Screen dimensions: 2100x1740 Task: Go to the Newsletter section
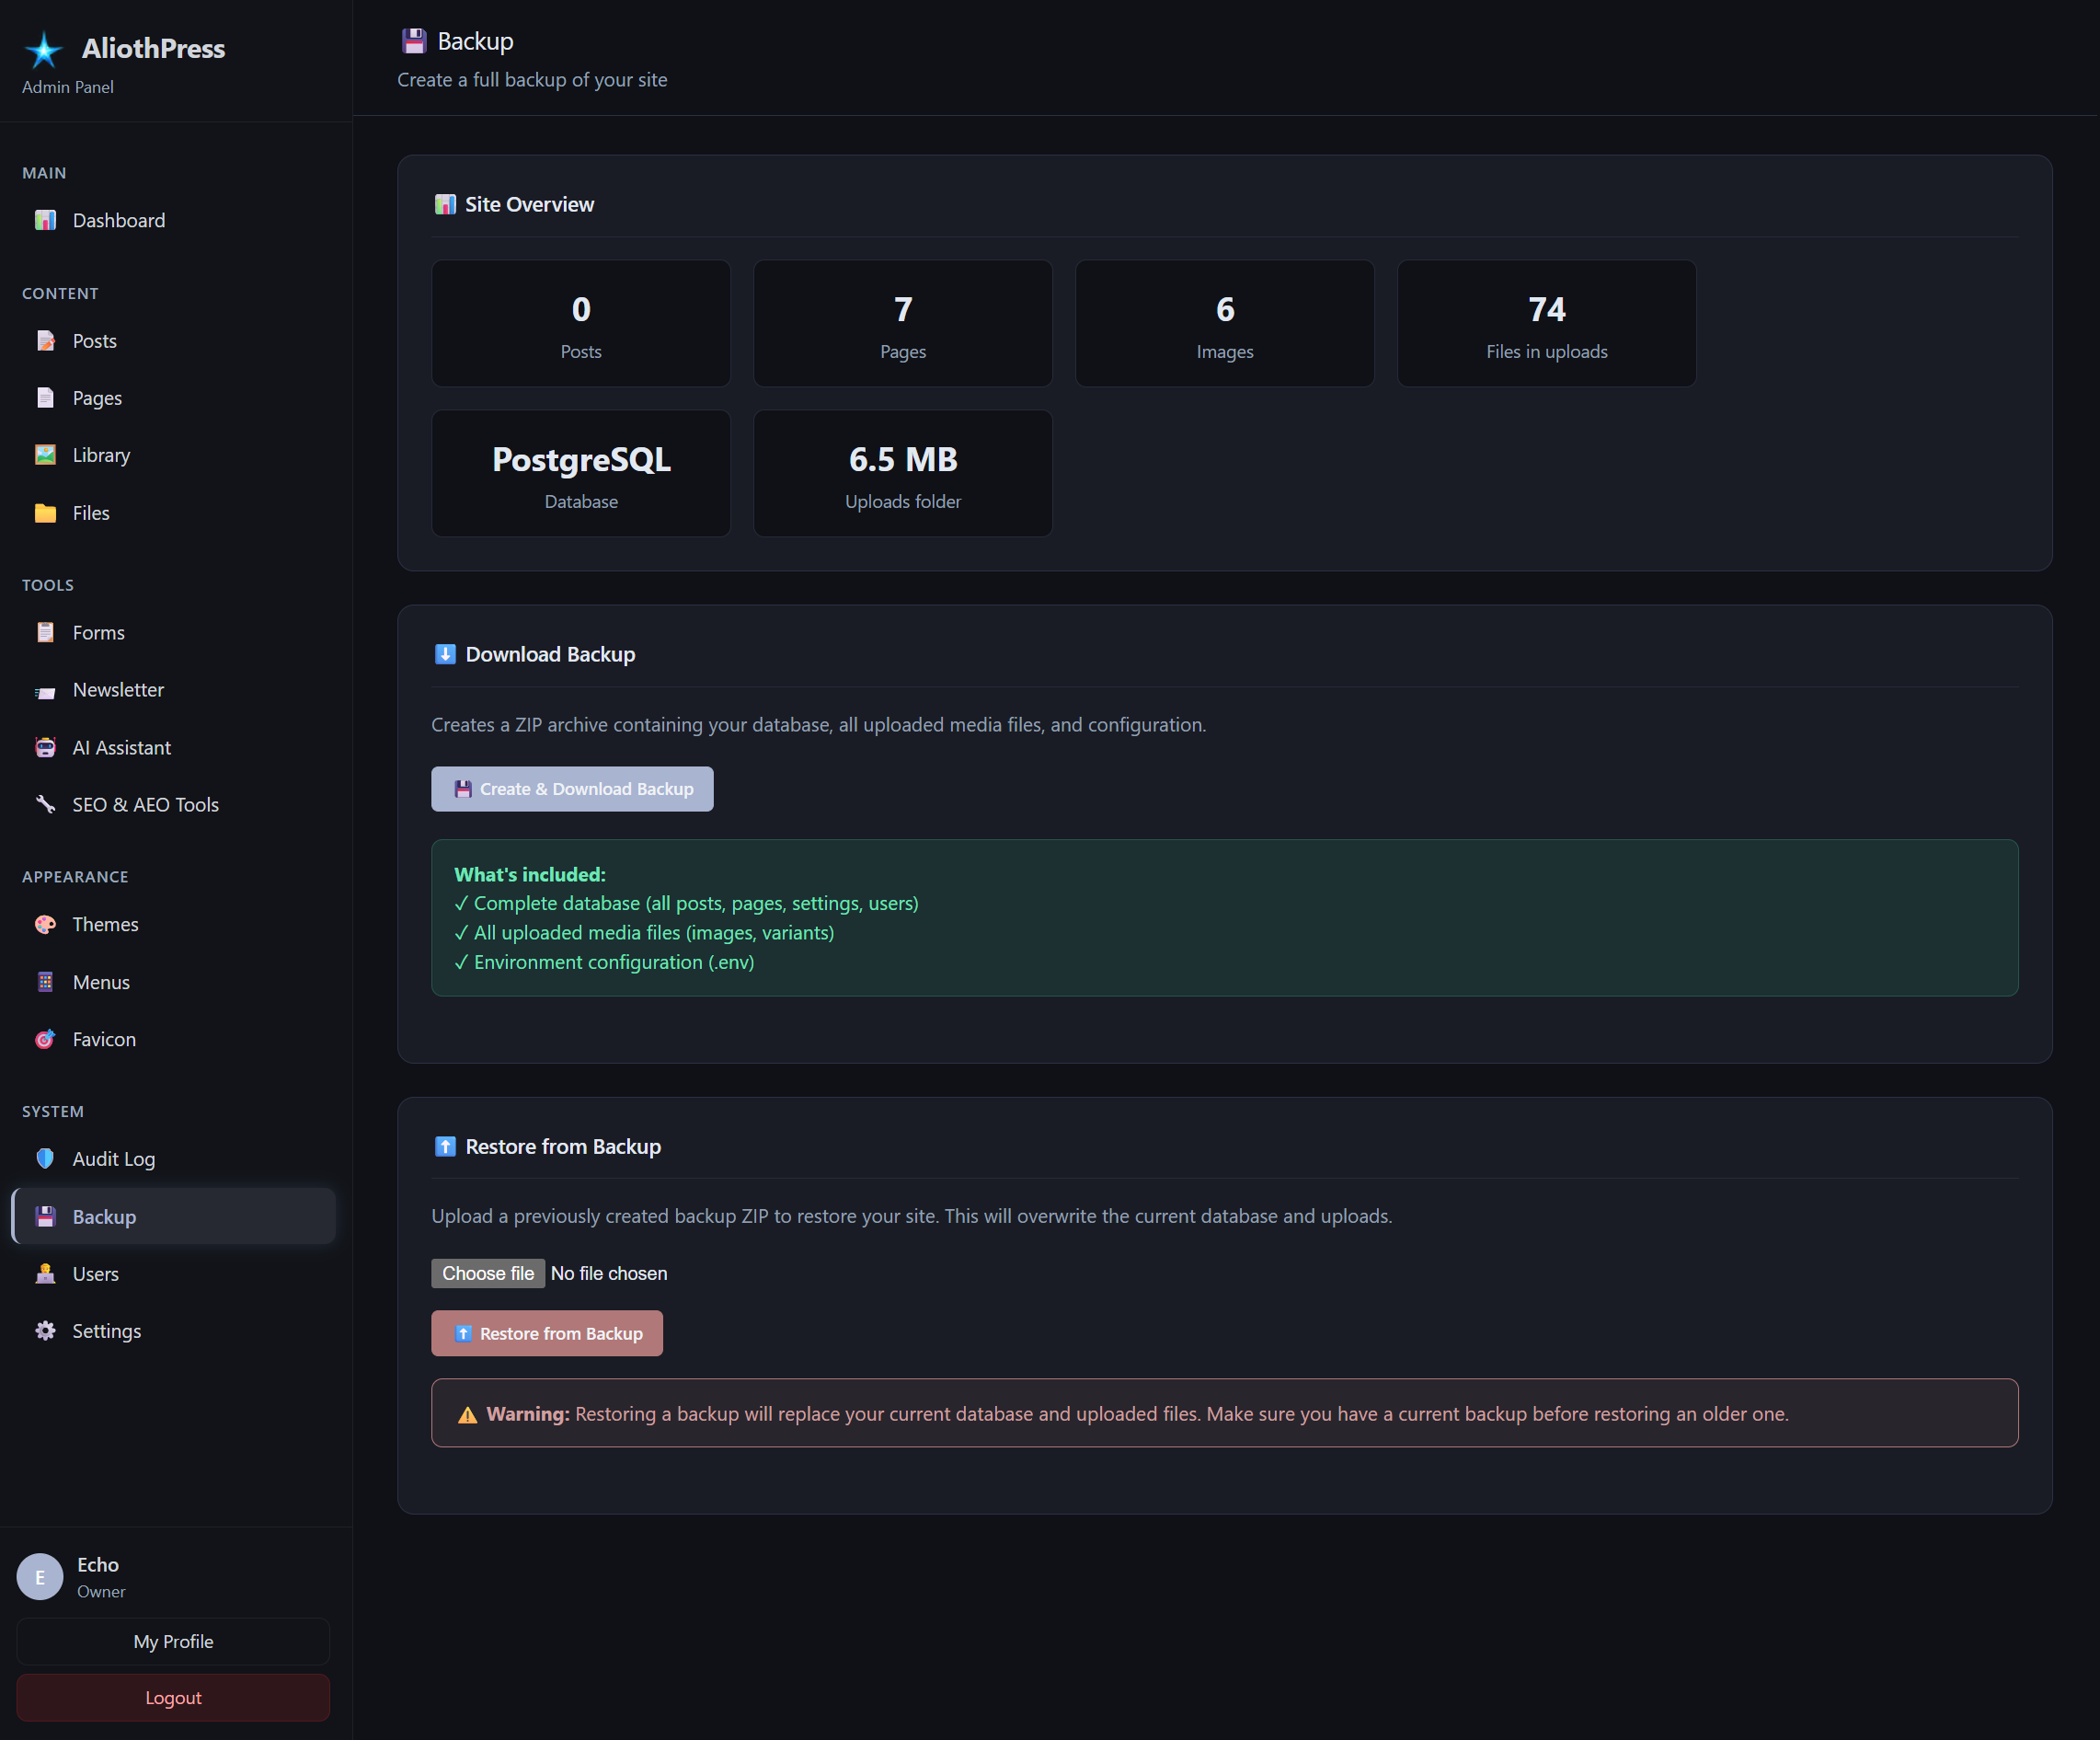[118, 690]
